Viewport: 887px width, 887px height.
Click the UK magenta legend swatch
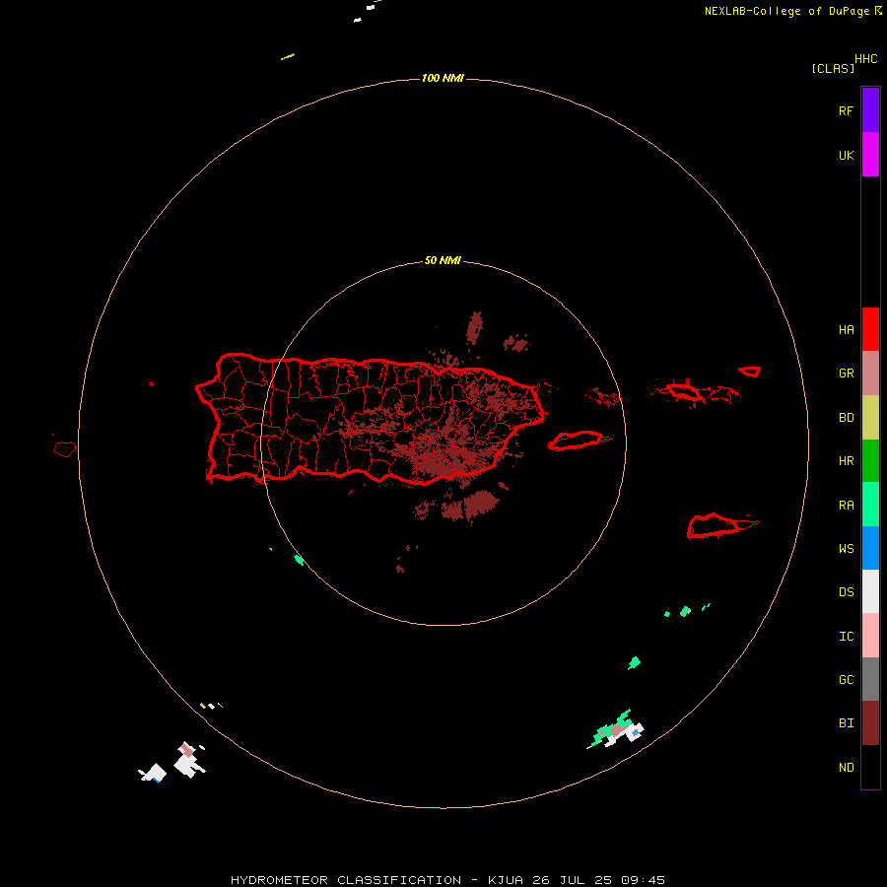[x=870, y=155]
